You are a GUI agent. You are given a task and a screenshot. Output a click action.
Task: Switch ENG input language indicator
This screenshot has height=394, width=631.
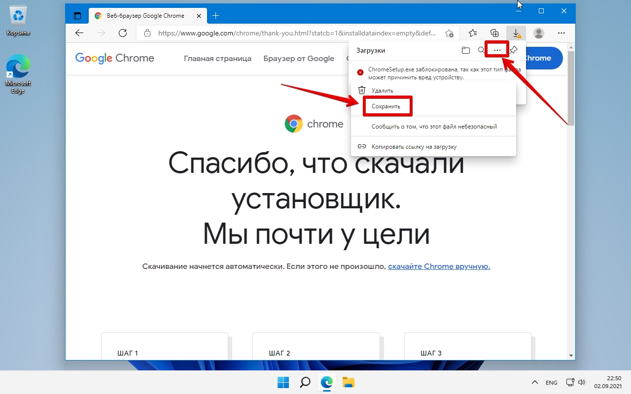point(552,382)
